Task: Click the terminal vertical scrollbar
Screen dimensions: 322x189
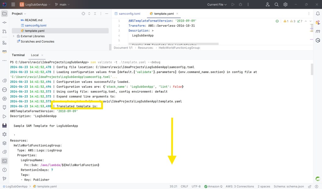Action: pos(312,69)
